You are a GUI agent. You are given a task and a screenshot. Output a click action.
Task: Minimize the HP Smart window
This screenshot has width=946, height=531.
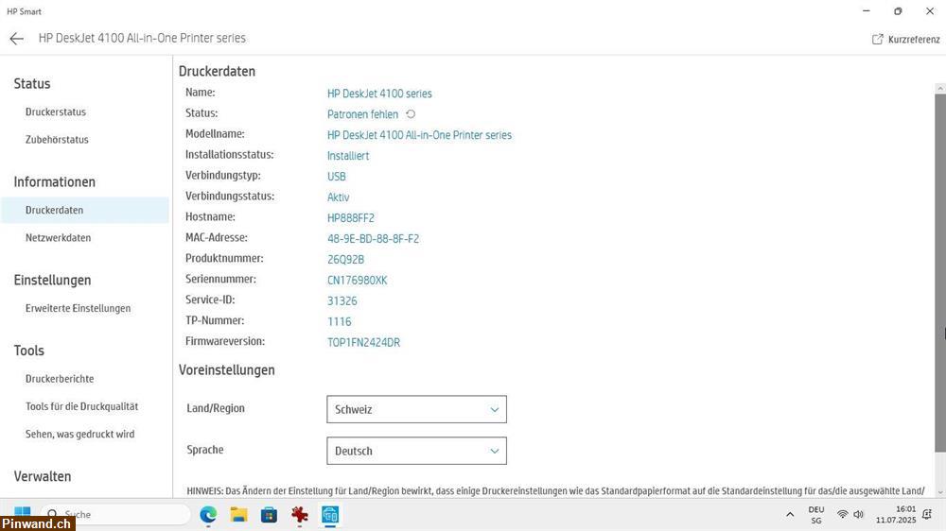(867, 10)
